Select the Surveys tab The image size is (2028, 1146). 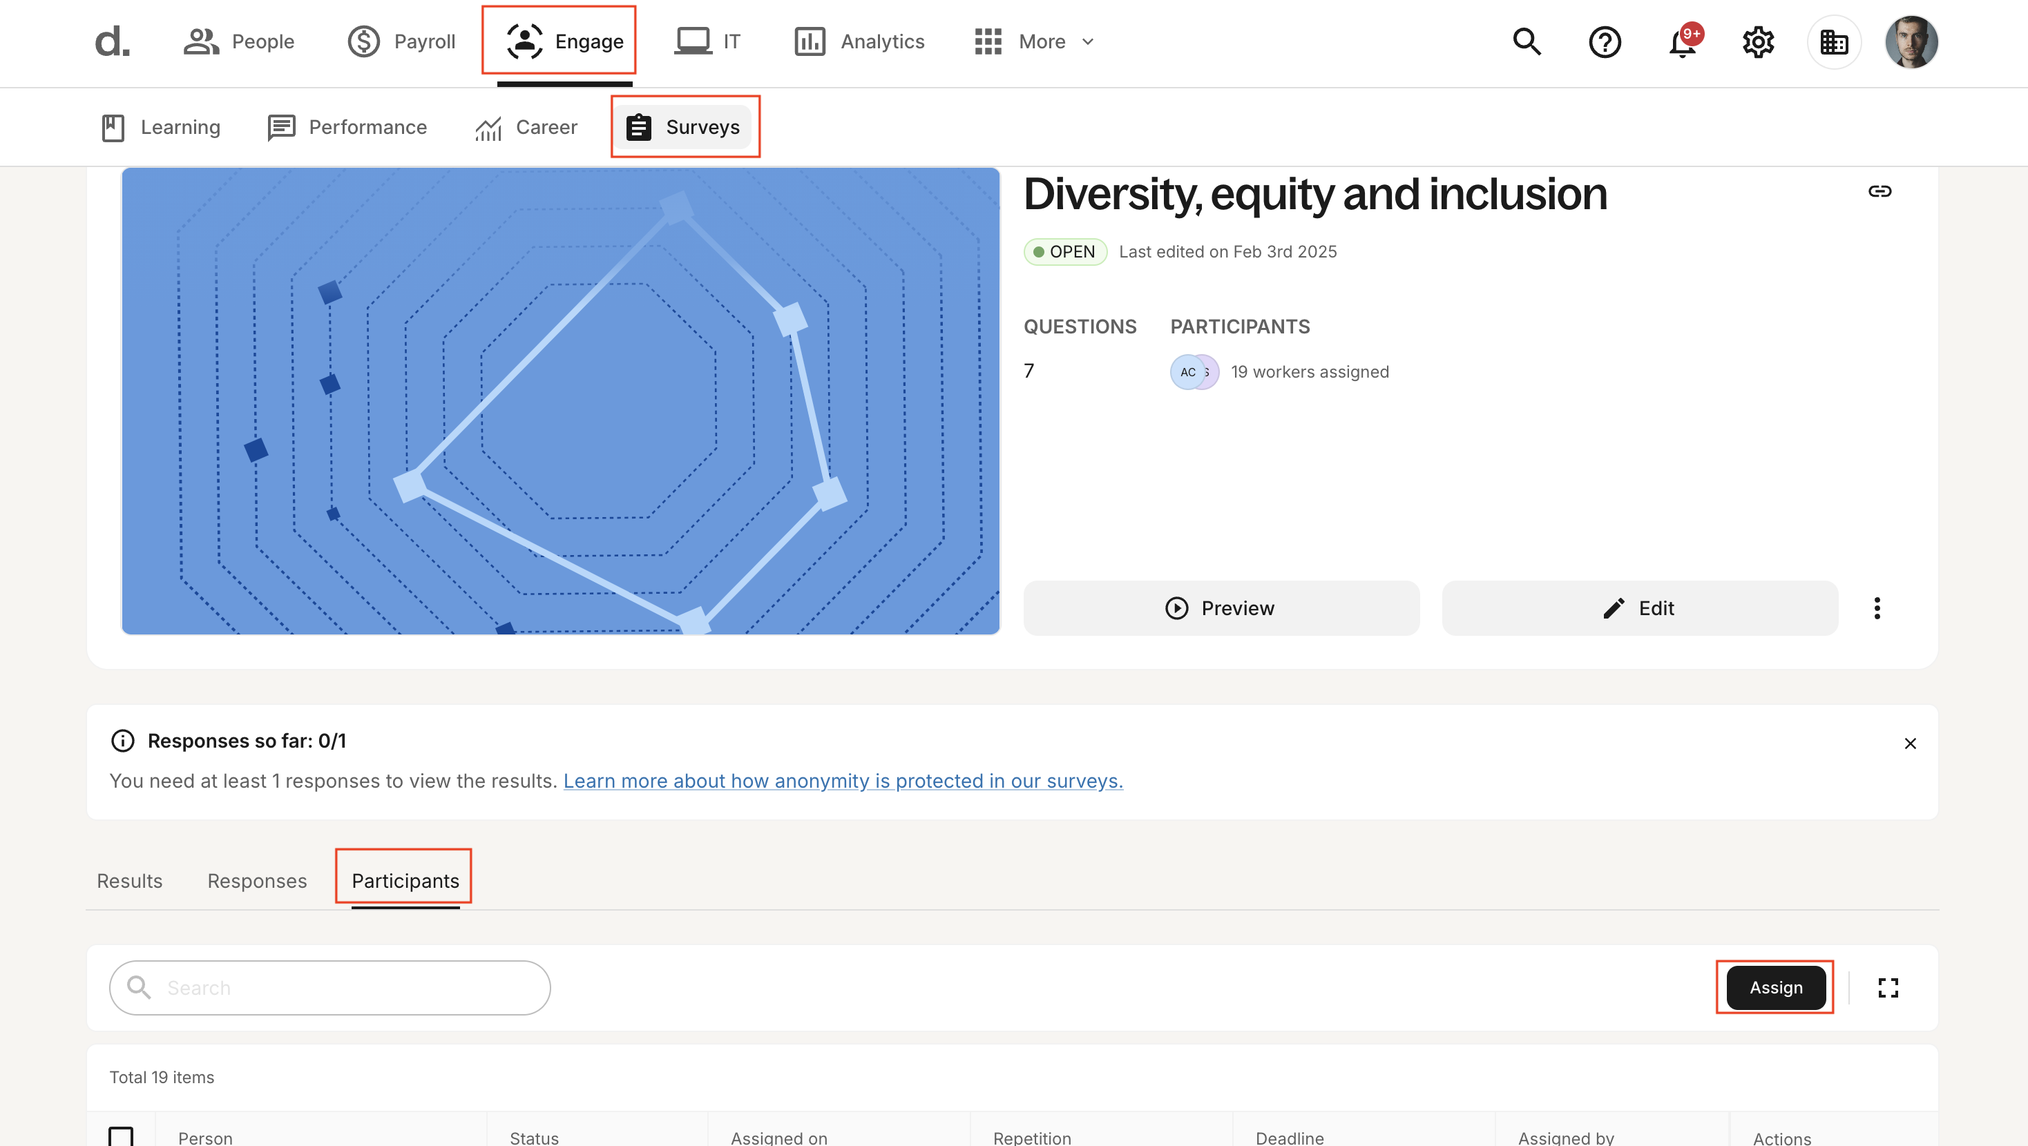[x=683, y=127]
